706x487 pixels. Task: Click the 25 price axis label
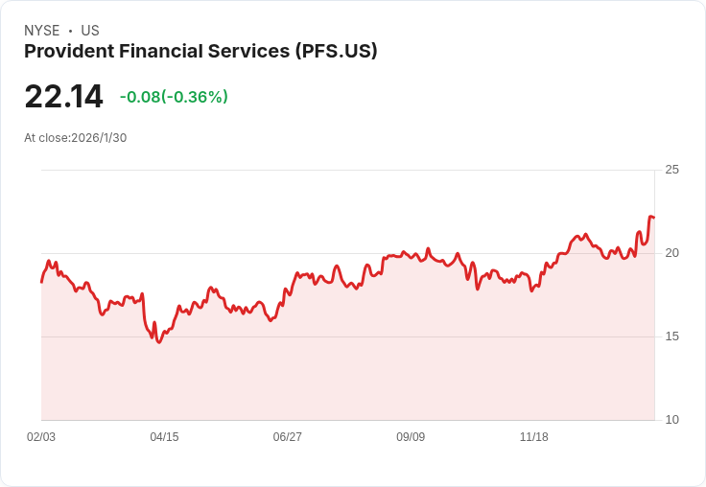point(671,170)
